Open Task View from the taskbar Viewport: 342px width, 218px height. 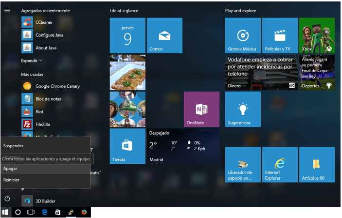click(x=31, y=212)
